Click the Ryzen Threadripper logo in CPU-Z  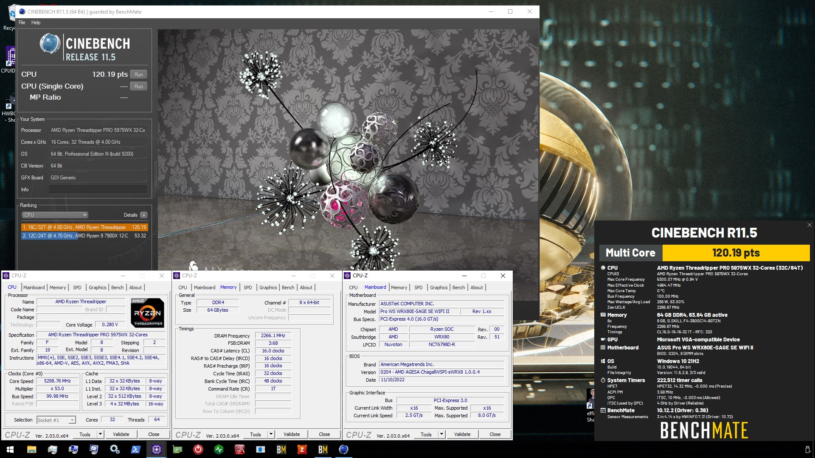[147, 313]
